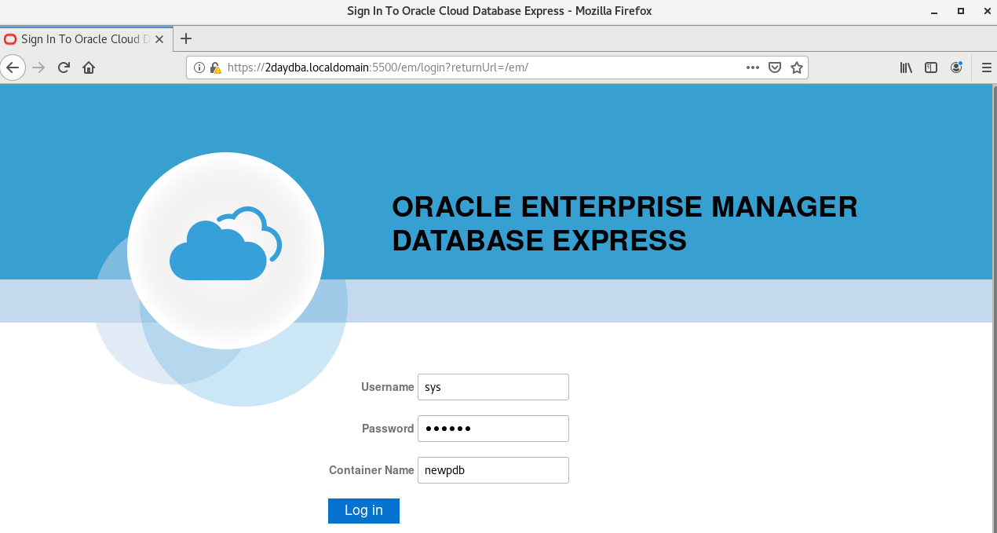Open the Firefox account menu
The height and width of the screenshot is (533, 997).
(956, 68)
